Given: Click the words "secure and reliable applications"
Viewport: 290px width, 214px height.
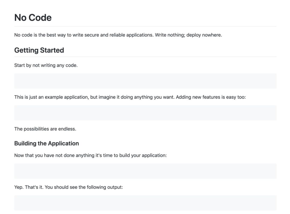Looking at the screenshot, I should click(119, 35).
